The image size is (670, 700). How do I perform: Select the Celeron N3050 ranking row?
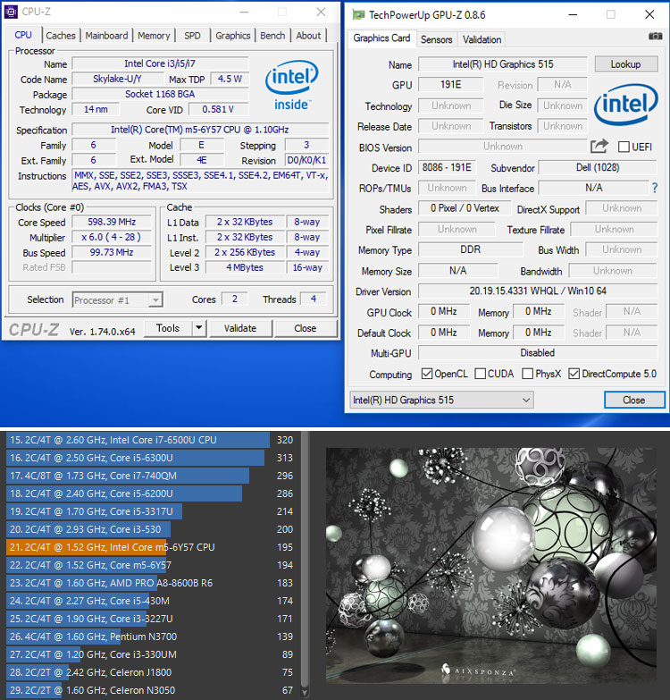click(150, 690)
